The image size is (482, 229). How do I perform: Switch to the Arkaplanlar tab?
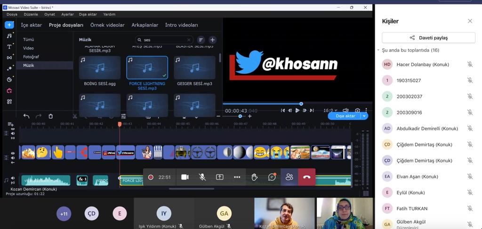(x=145, y=25)
